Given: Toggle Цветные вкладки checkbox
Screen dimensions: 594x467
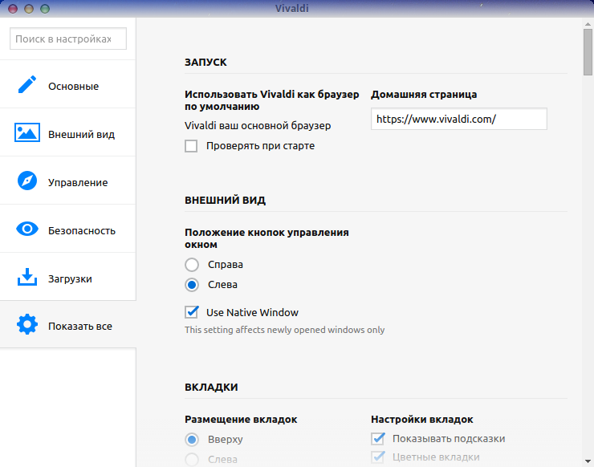Looking at the screenshot, I should (378, 457).
